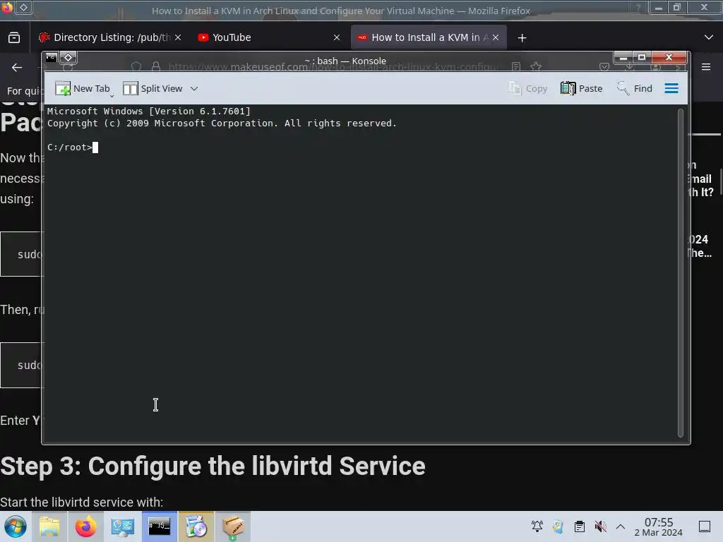Switch to the Directory Listing Firefox tab
This screenshot has height=542, width=723.
[x=109, y=37]
